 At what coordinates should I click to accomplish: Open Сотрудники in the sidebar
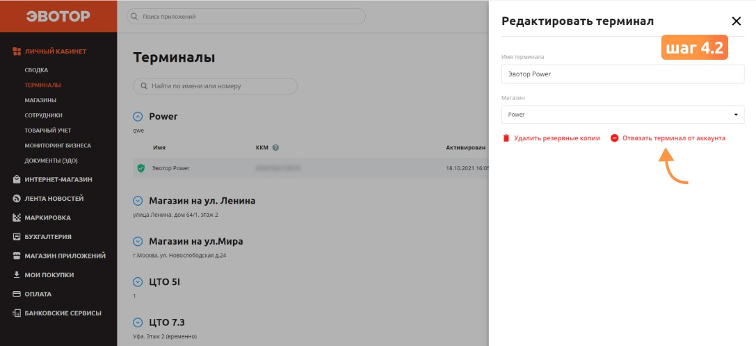(43, 115)
